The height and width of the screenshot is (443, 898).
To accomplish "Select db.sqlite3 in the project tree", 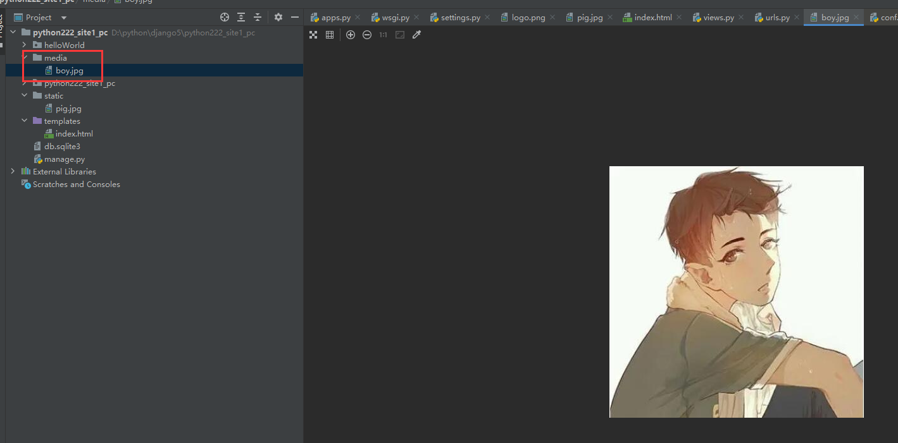I will [x=154, y=146].
